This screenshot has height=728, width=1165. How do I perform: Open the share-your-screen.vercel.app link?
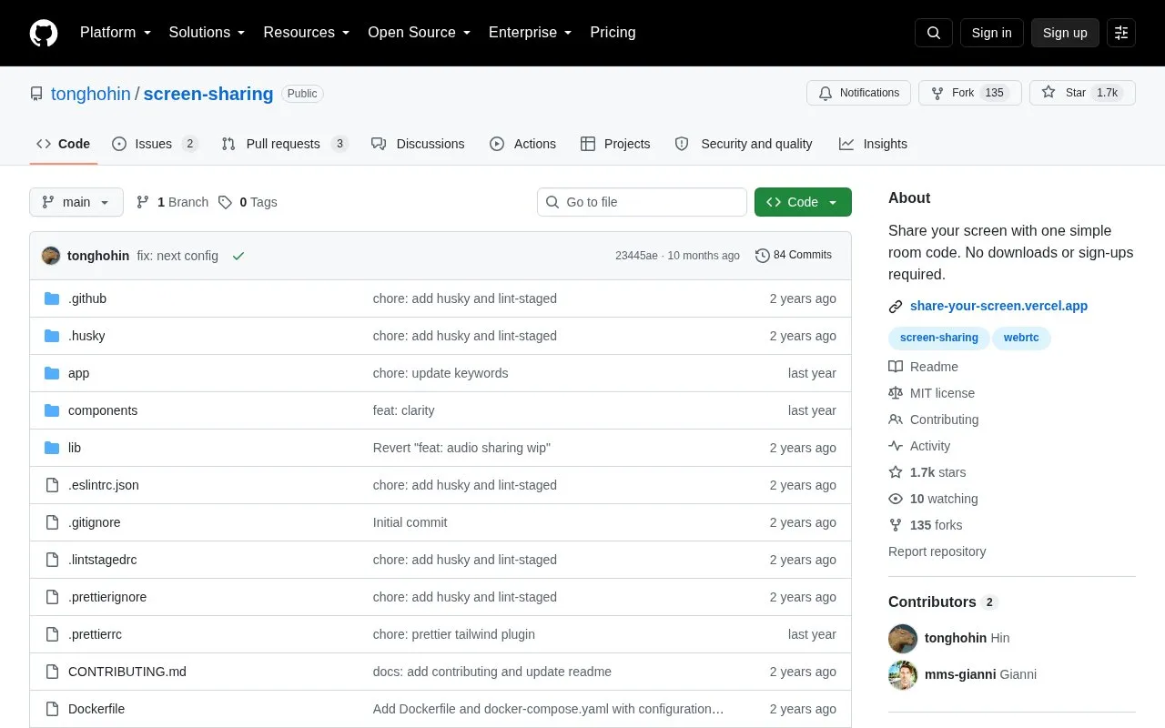click(998, 306)
